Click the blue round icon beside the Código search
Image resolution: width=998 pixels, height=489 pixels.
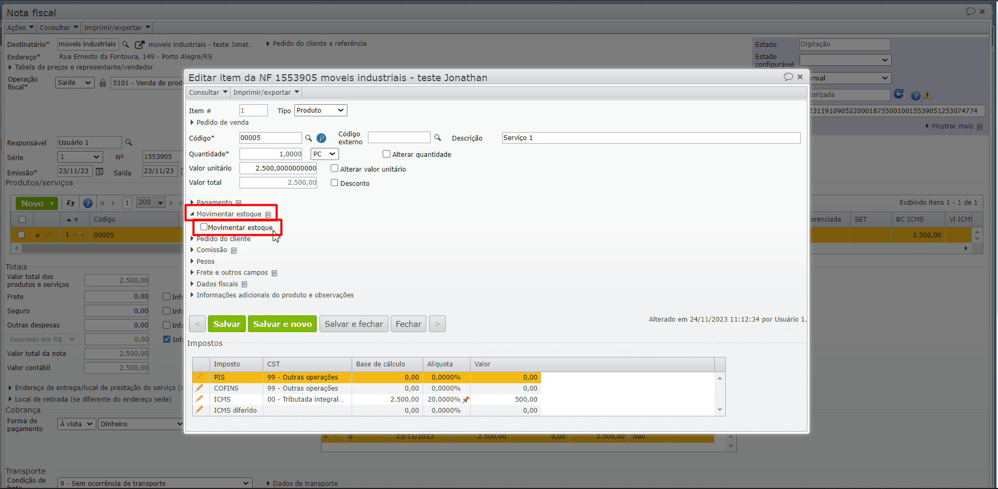321,138
